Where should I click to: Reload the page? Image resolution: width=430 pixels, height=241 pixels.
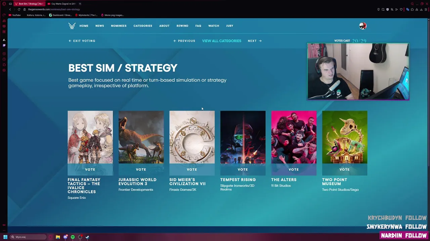coord(19,9)
